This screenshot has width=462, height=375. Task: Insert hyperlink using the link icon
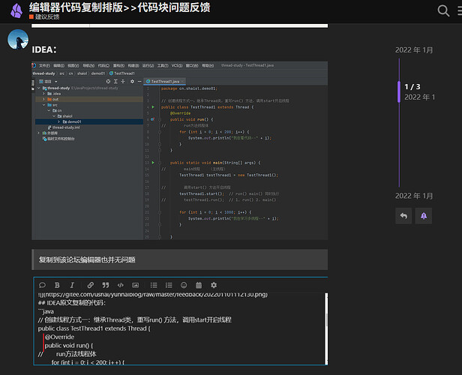(91, 285)
